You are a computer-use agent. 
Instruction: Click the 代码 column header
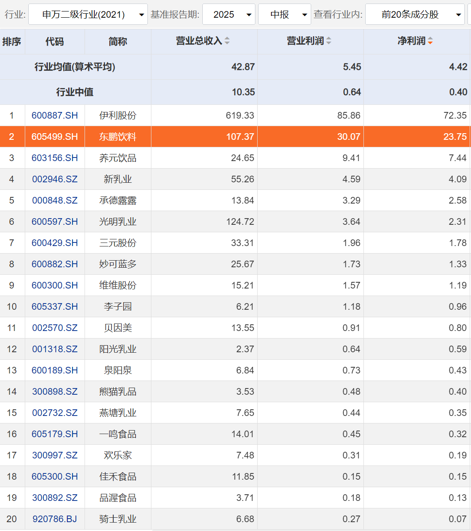coord(55,42)
